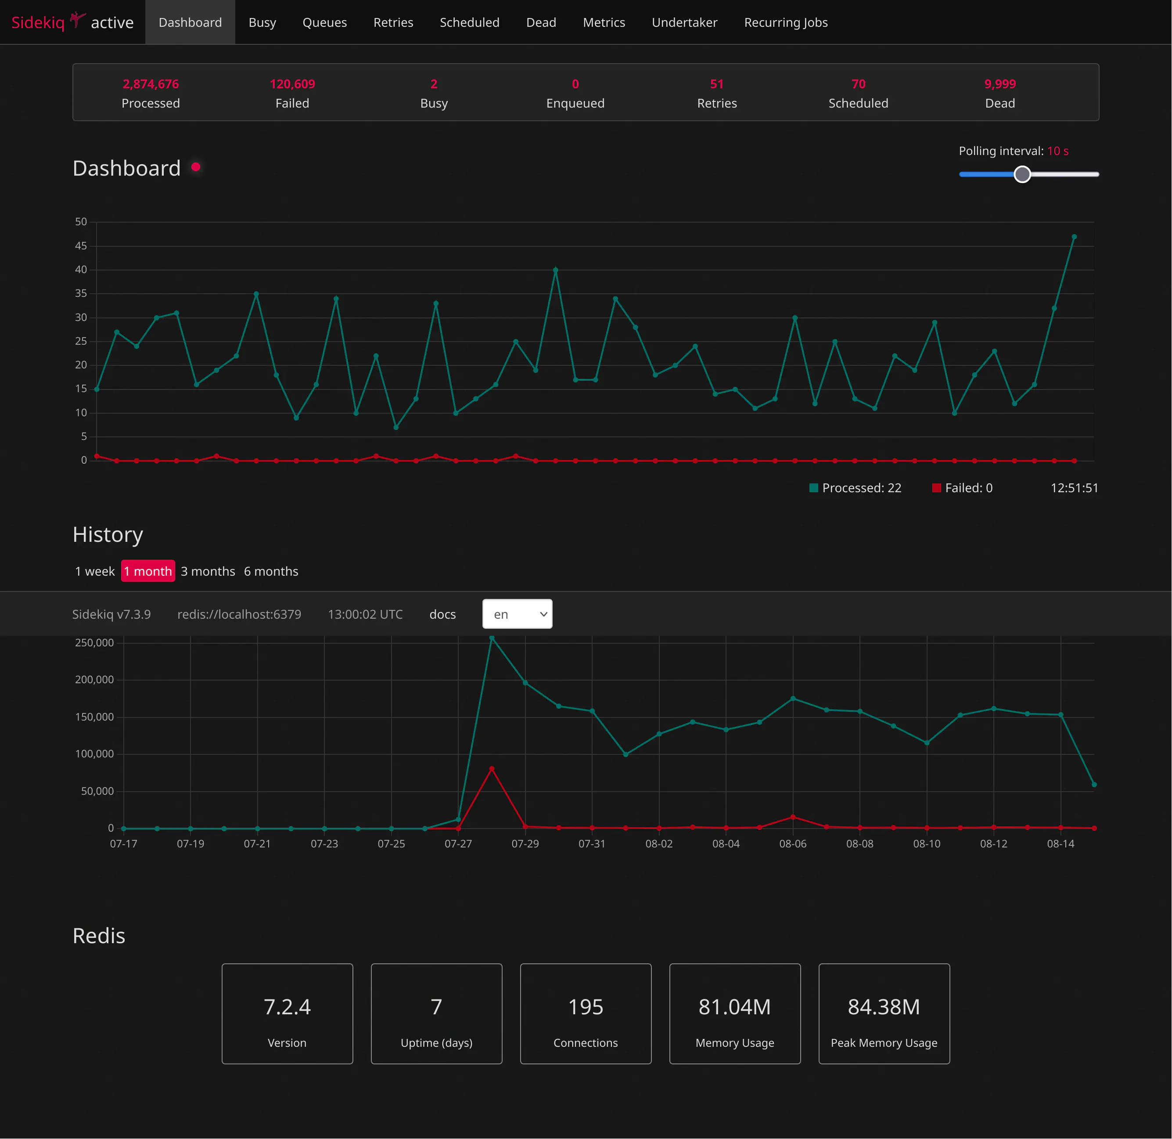Viewport: 1172px width, 1139px height.
Task: Open the Undertaker section
Action: pos(684,22)
